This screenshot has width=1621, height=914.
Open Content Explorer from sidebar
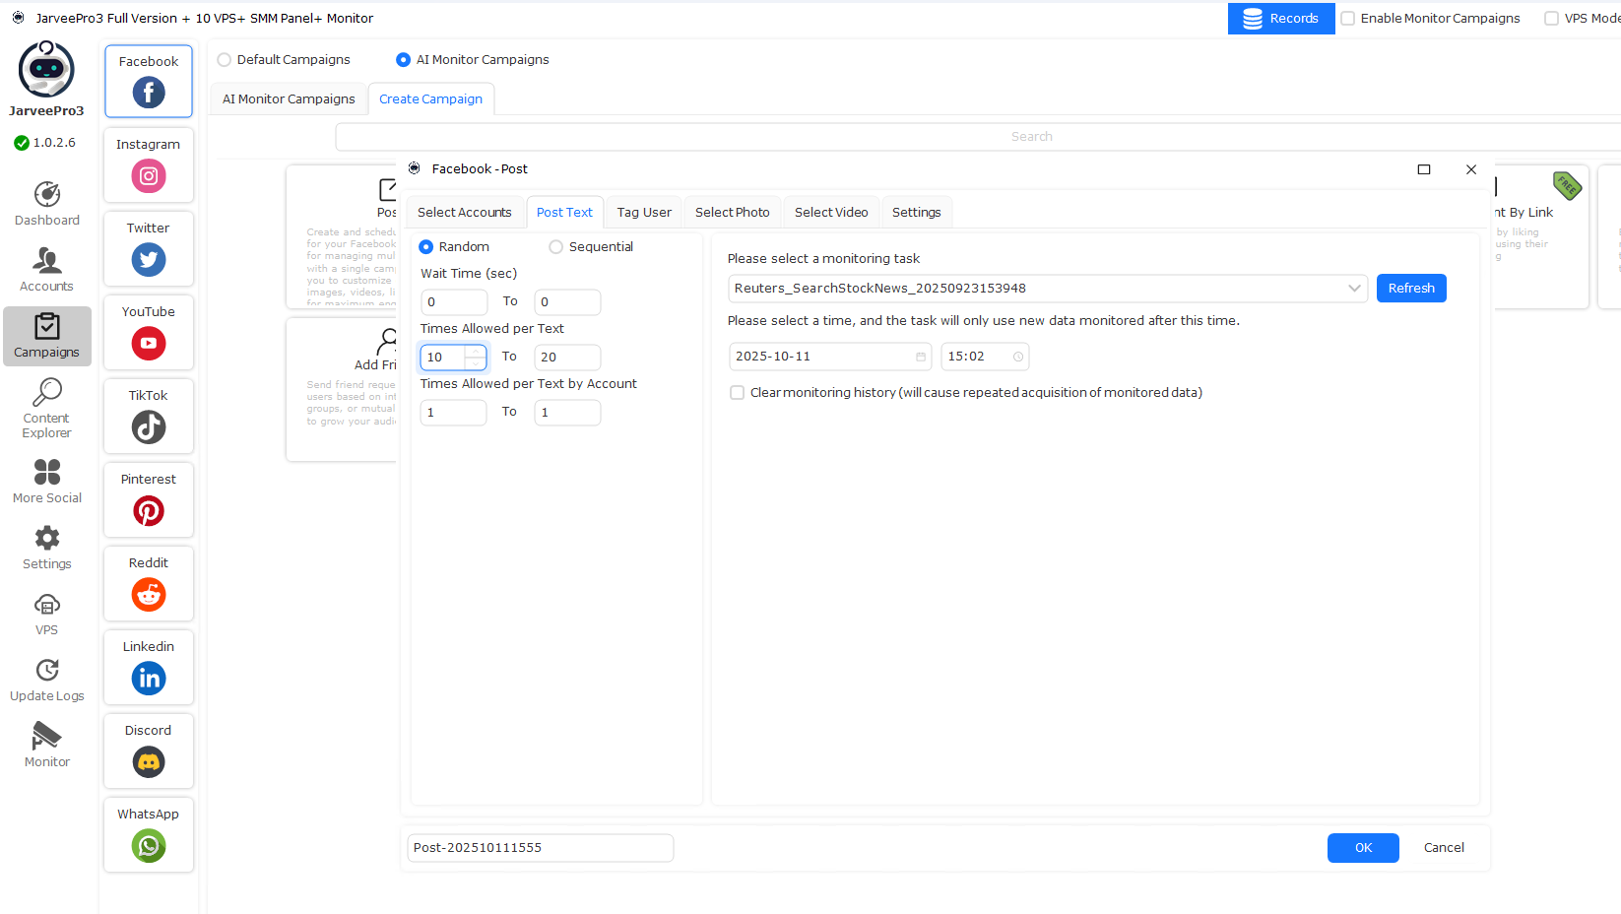click(46, 394)
